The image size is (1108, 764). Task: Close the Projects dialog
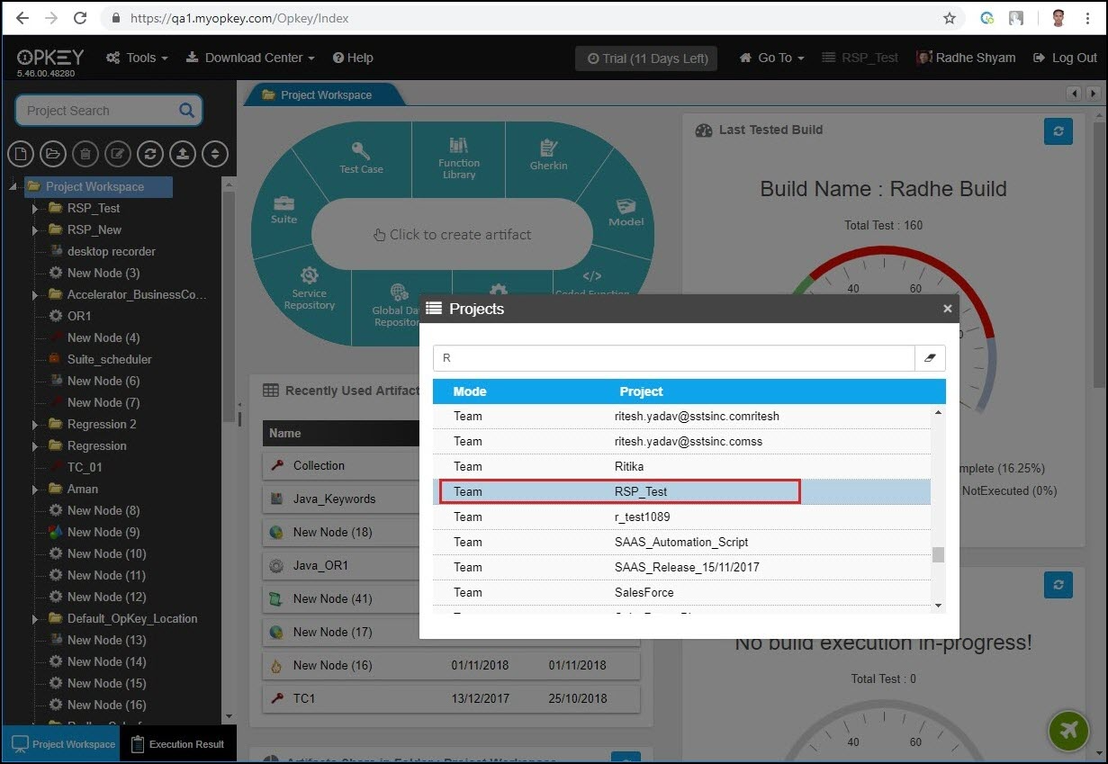[x=947, y=309]
